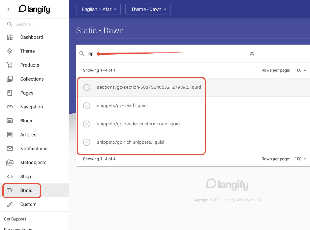Viewport: 310px width, 230px height.
Task: Go to Metaobjects in the sidebar
Action: [x=33, y=163]
